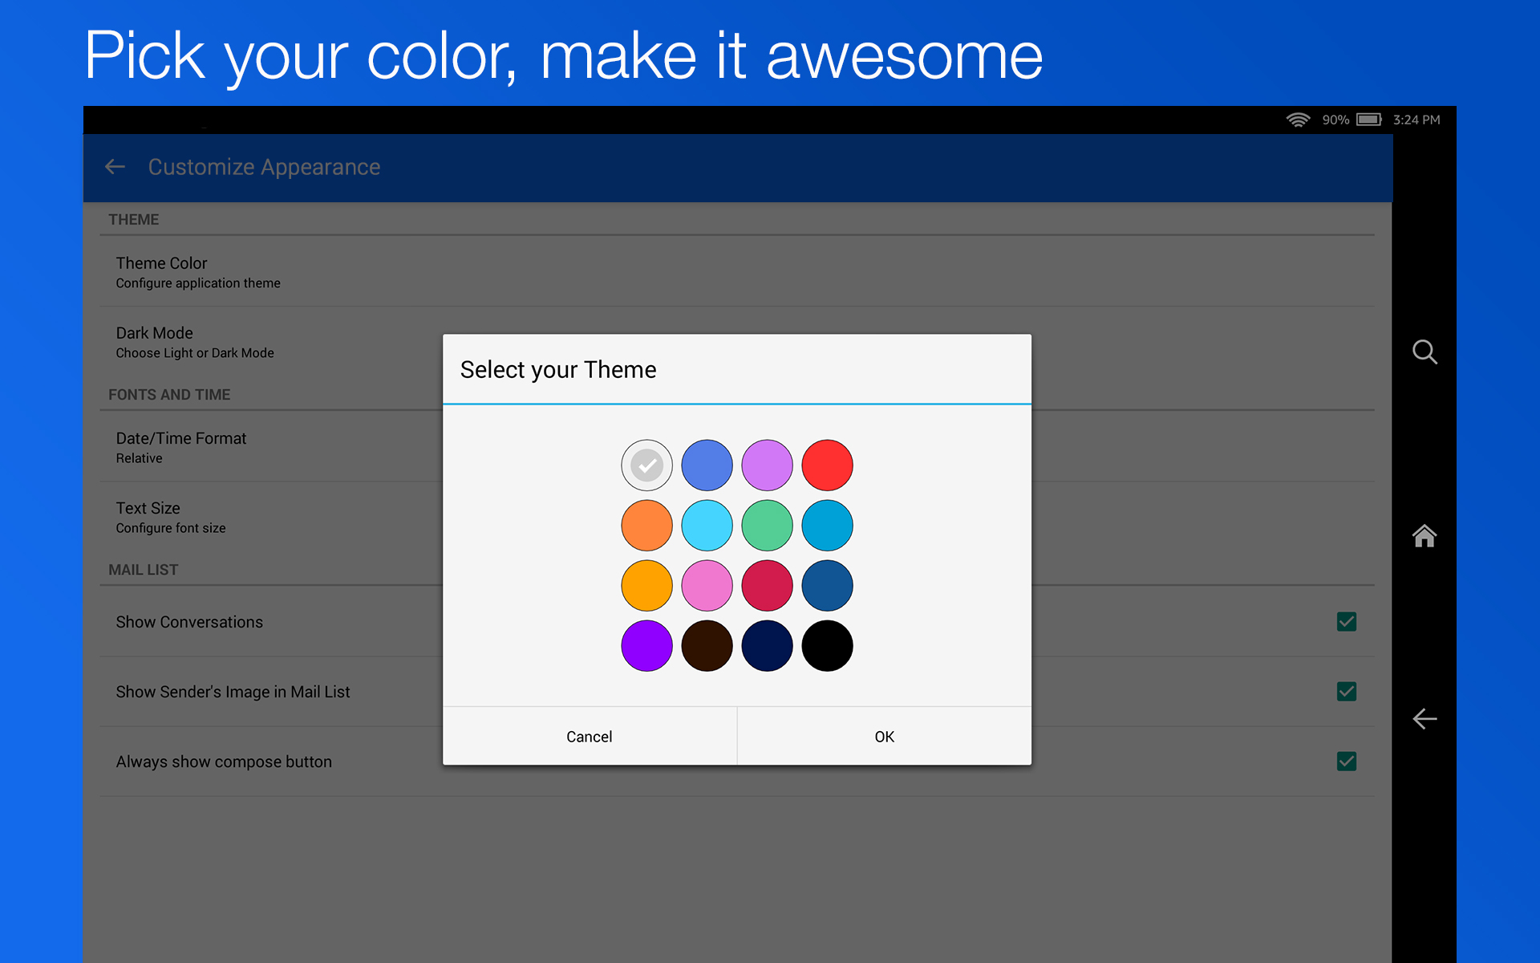Viewport: 1540px width, 963px height.
Task: Choose the black theme color
Action: 827,645
